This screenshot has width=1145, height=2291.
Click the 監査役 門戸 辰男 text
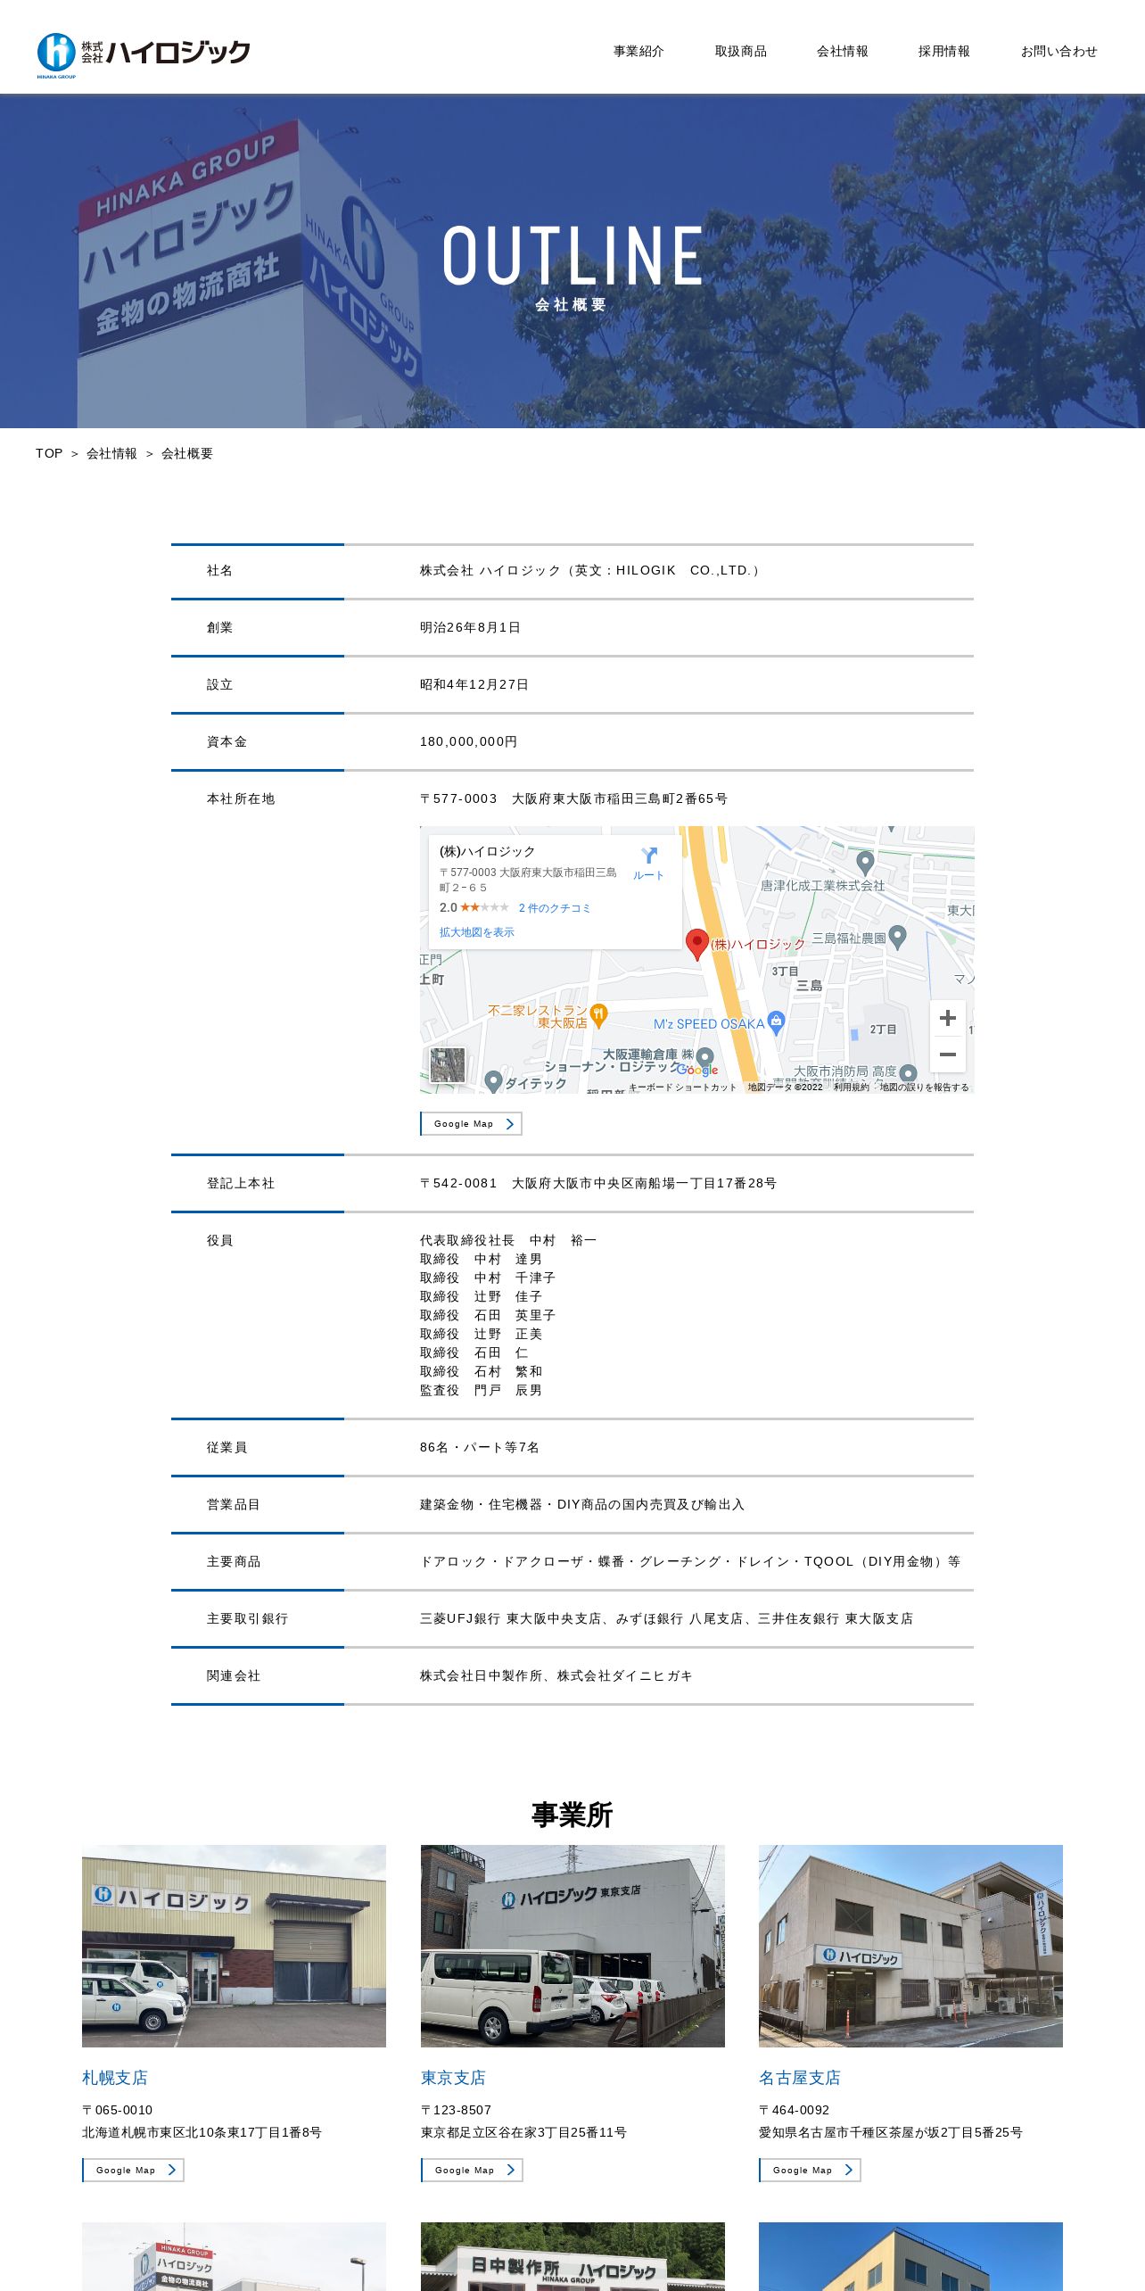click(482, 1390)
